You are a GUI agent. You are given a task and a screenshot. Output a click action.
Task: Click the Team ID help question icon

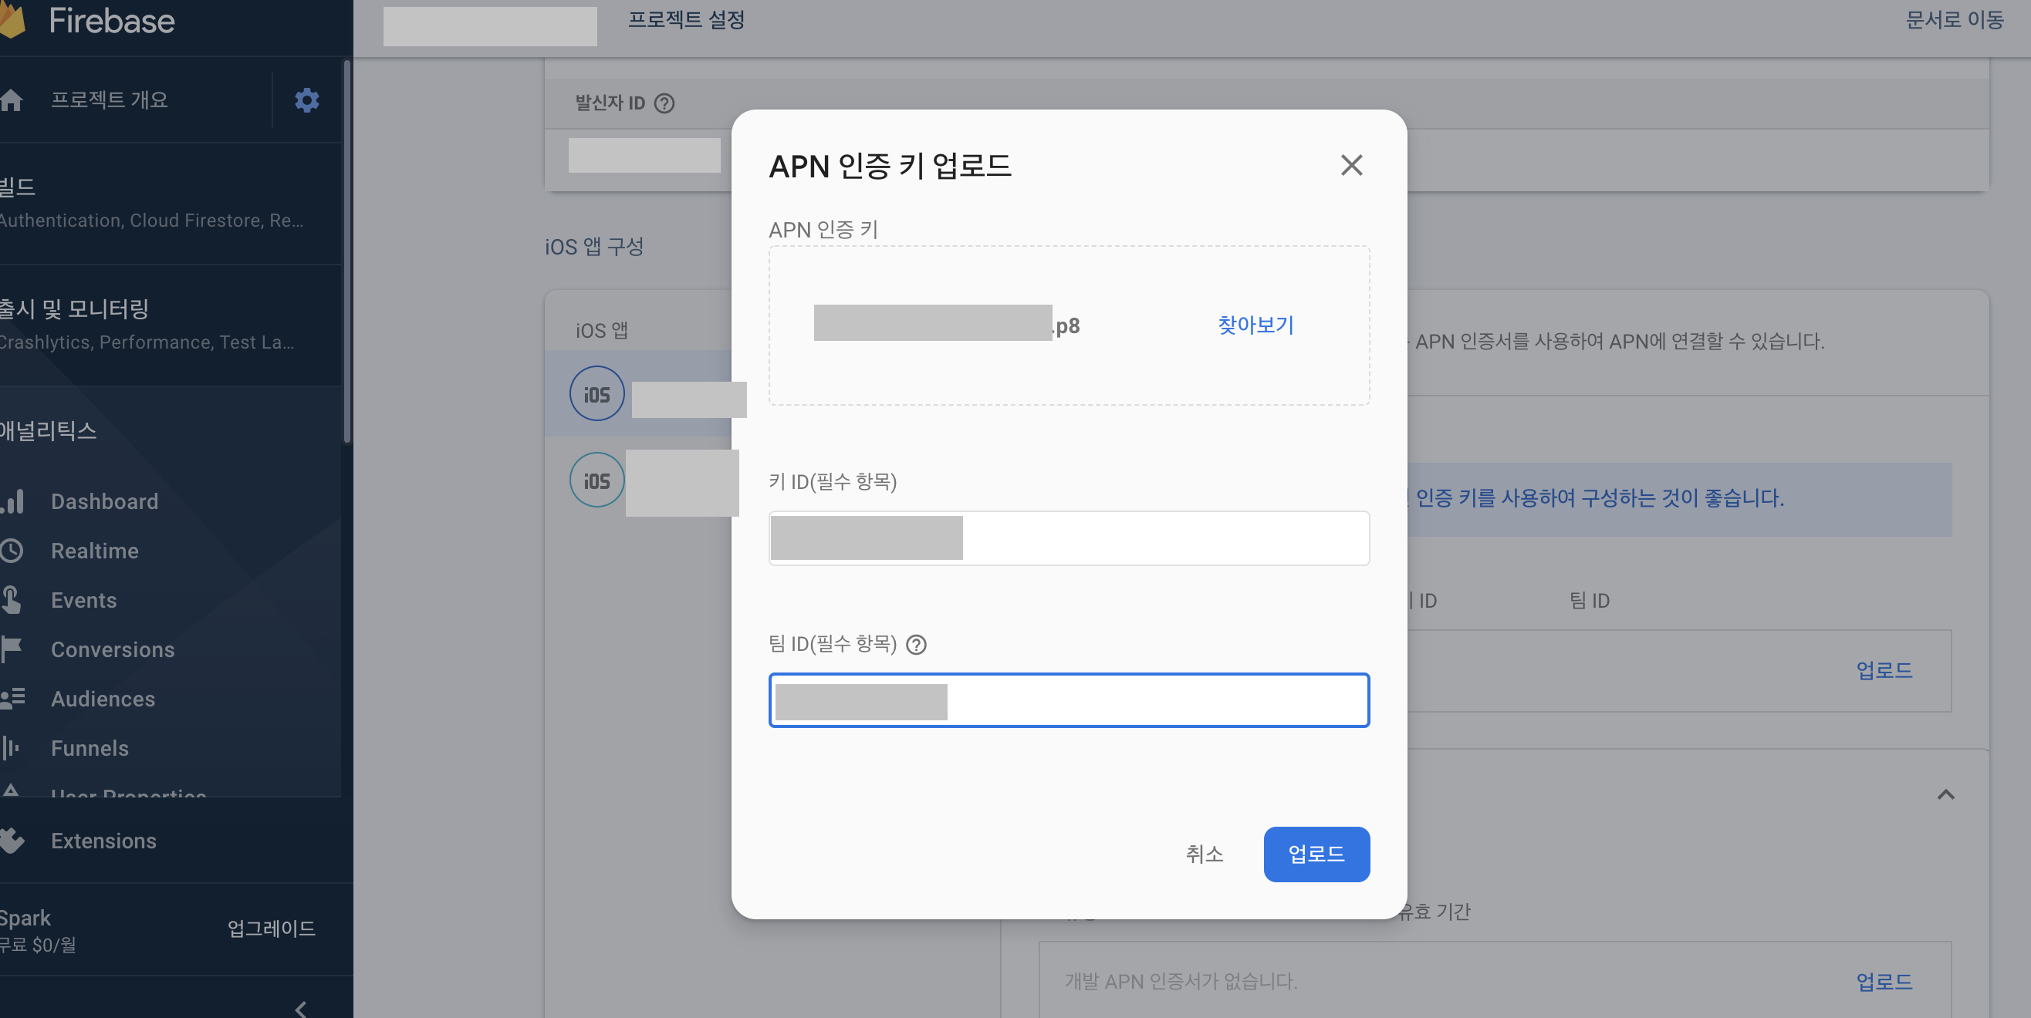tap(916, 645)
